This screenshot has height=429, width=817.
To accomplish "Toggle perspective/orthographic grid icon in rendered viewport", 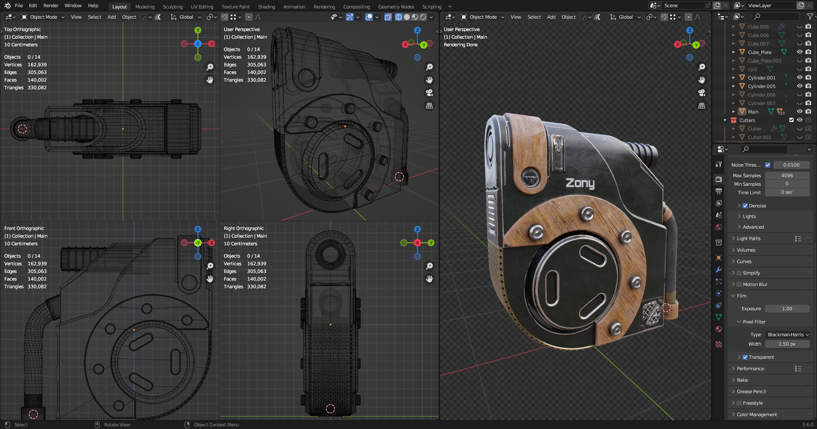I will 702,105.
